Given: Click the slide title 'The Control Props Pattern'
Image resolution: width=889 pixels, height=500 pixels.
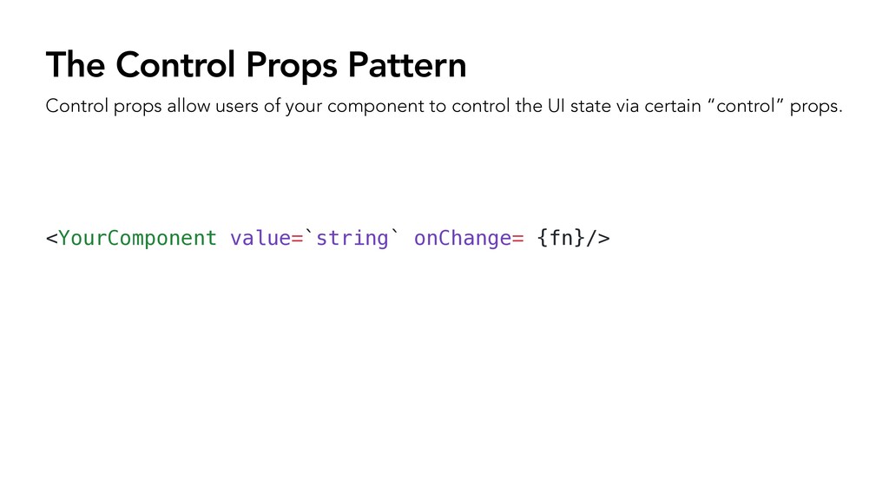Looking at the screenshot, I should [256, 66].
